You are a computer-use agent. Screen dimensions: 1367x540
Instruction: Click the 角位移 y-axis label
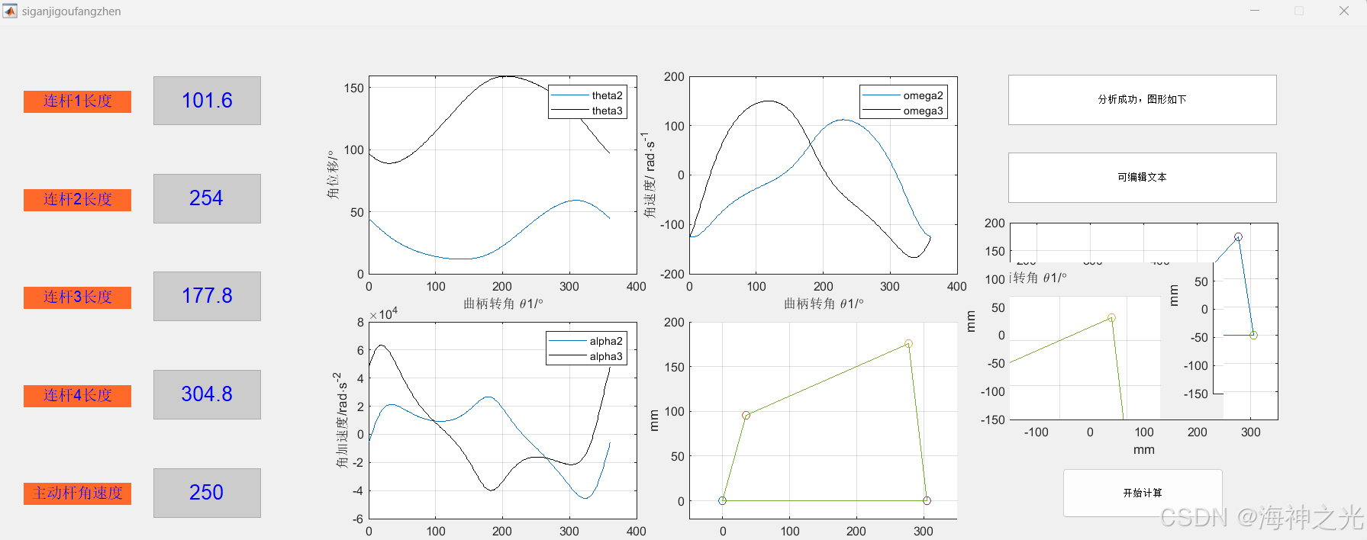tap(333, 175)
